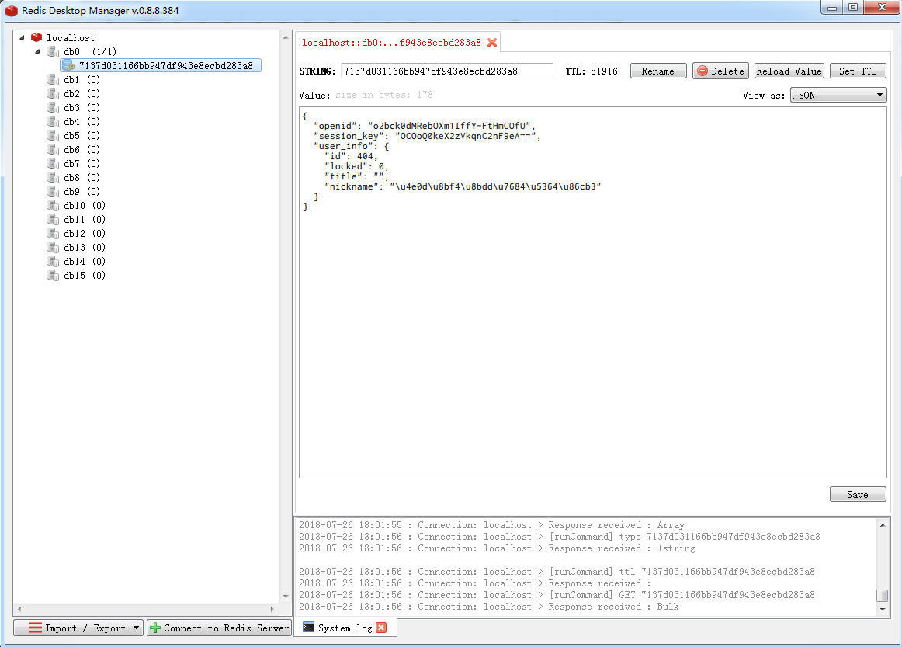
Task: Click the system log scrollbar thumb
Action: 882,595
